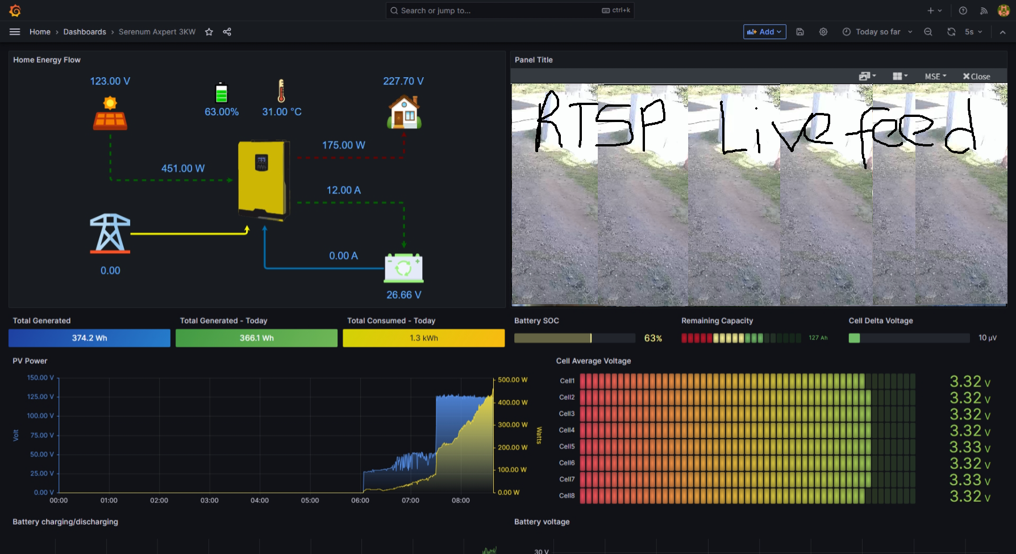Open the help question mark menu
Screen dimensions: 1016x554
pos(963,11)
